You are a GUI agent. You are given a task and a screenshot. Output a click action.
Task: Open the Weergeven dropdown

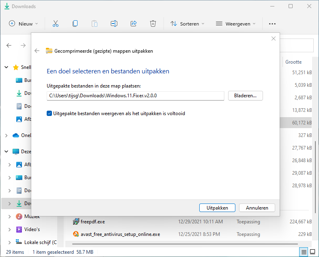pos(235,24)
